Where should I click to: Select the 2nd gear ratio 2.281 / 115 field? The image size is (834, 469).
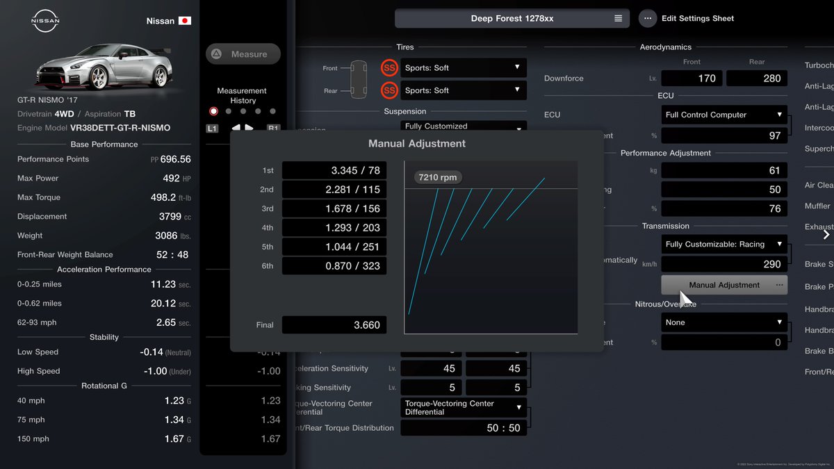pyautogui.click(x=334, y=190)
